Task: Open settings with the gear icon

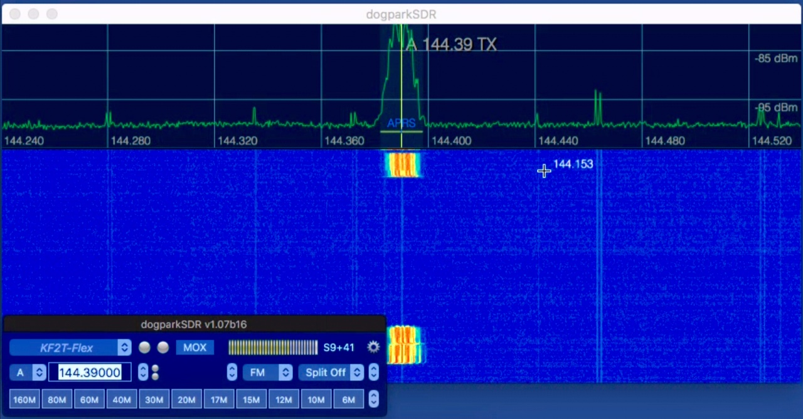Action: coord(373,347)
